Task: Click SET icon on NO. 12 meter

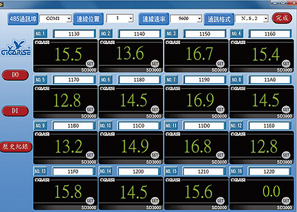Action: 286,155
